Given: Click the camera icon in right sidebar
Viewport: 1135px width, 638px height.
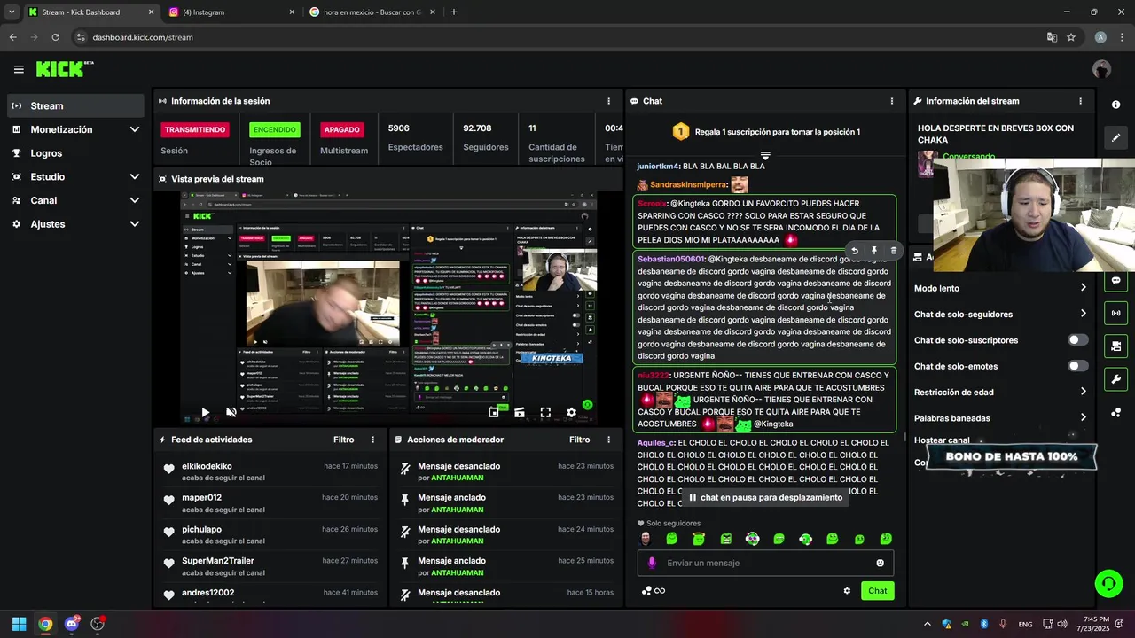Looking at the screenshot, I should click(1115, 346).
